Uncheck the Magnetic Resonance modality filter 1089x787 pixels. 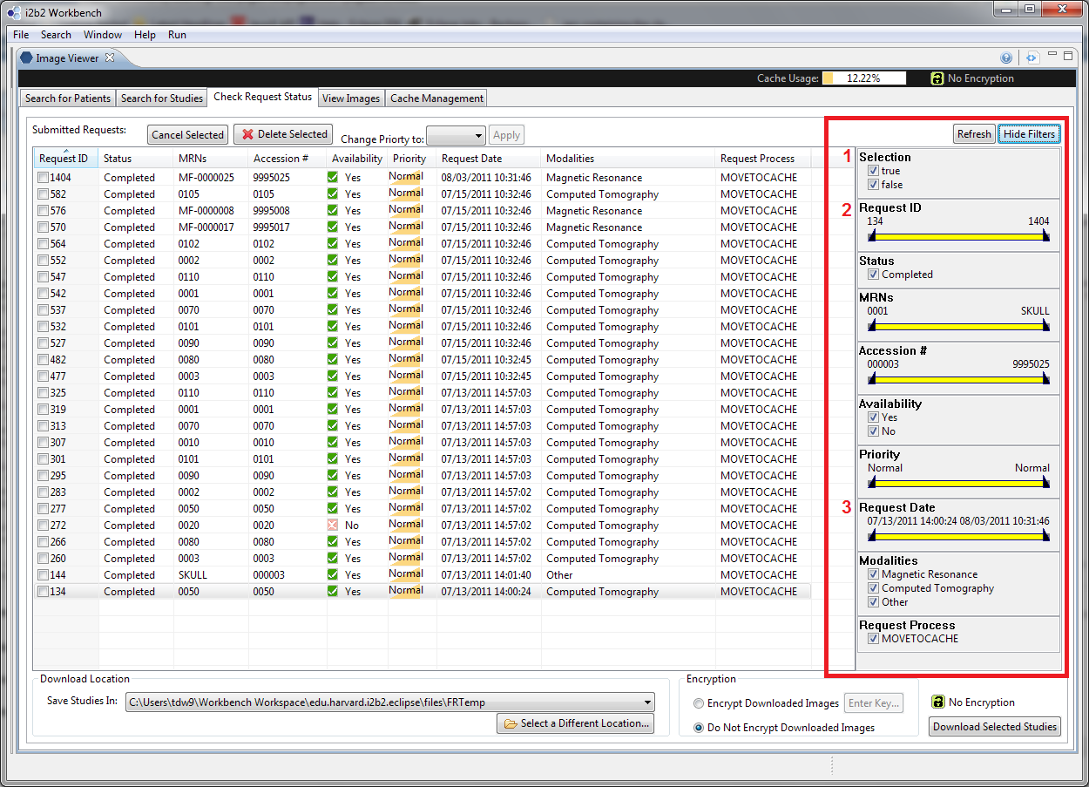tap(873, 574)
